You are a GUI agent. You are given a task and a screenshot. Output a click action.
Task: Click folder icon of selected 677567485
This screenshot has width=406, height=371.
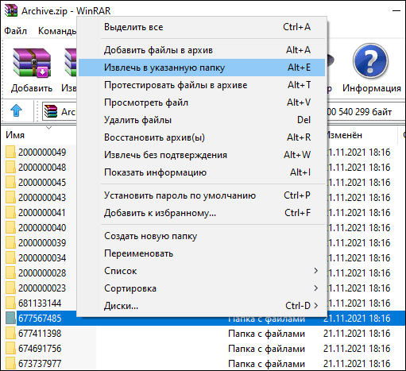point(10,319)
